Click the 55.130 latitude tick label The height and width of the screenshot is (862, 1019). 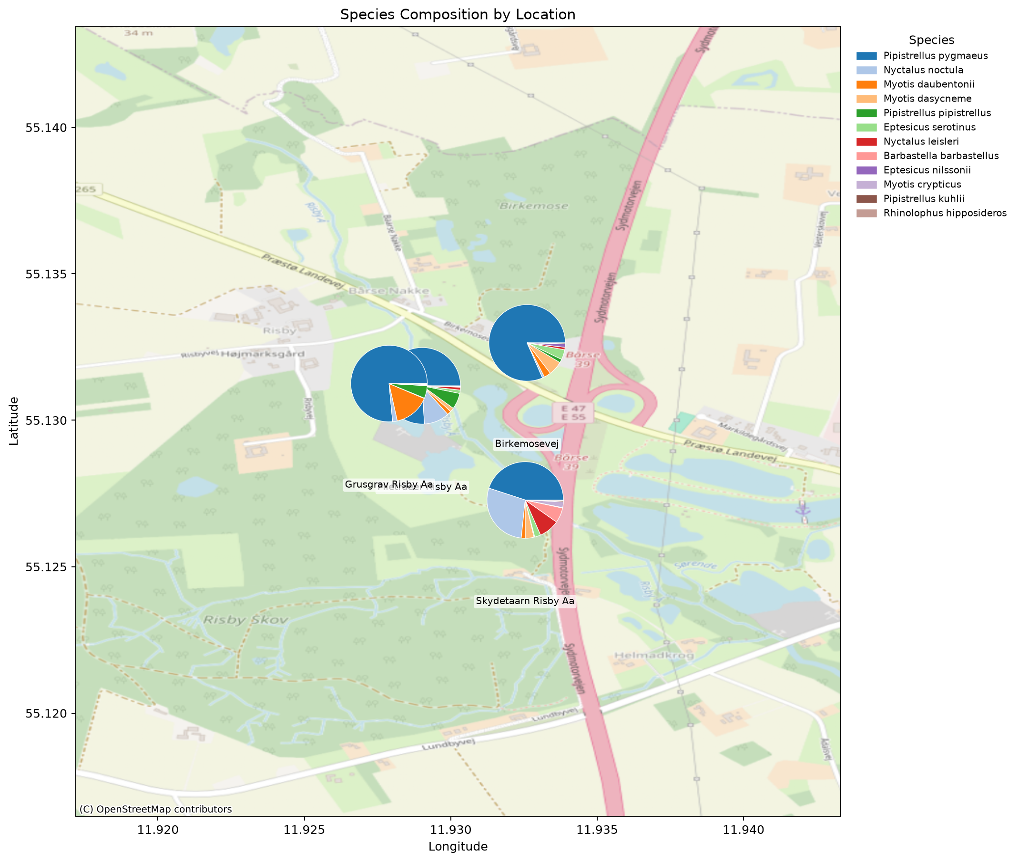click(x=46, y=421)
